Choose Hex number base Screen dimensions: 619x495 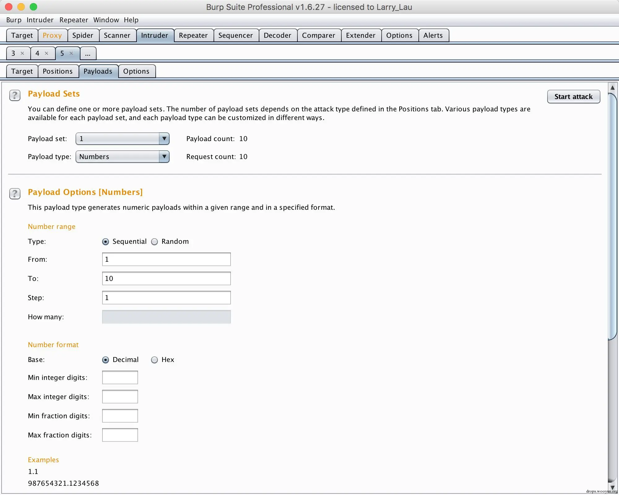pyautogui.click(x=154, y=360)
